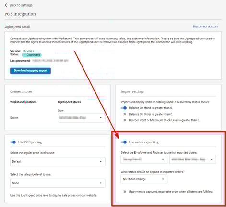Enable Reorder Point or Maximum Stock Level toggle
The height and width of the screenshot is (207, 226).
point(124,120)
